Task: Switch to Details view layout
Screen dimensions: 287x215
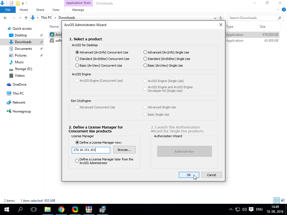Action: 277,200
